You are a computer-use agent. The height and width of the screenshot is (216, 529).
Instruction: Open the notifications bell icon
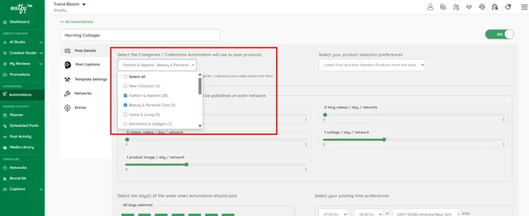point(508,7)
